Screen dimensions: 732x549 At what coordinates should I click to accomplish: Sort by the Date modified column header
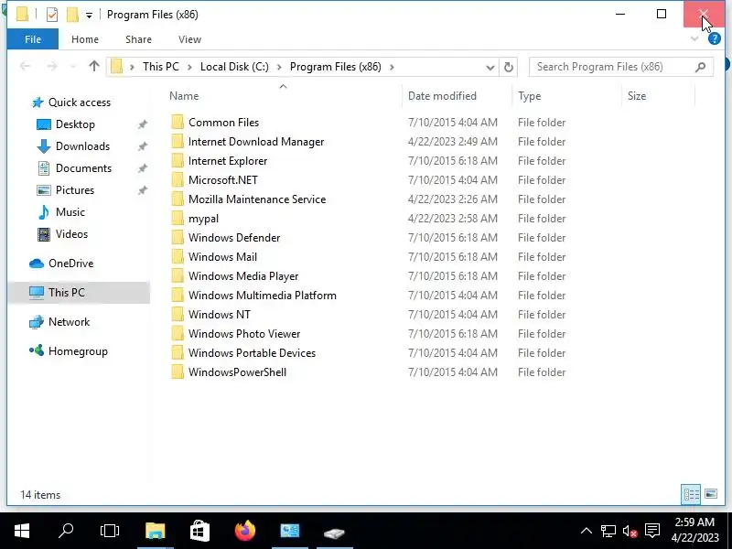[x=442, y=96]
